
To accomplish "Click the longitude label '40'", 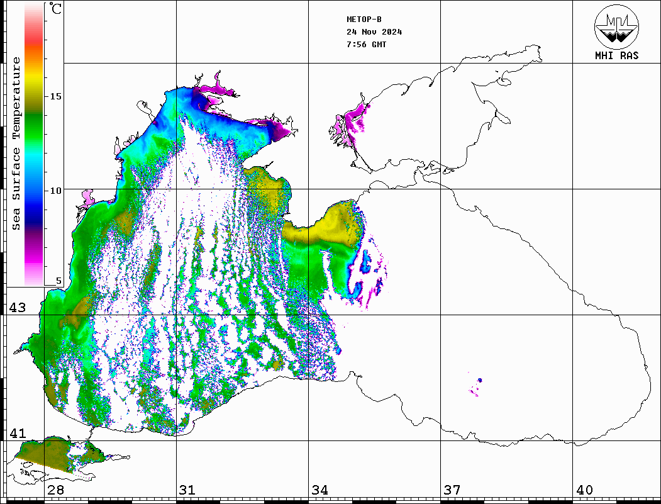I will point(584,490).
